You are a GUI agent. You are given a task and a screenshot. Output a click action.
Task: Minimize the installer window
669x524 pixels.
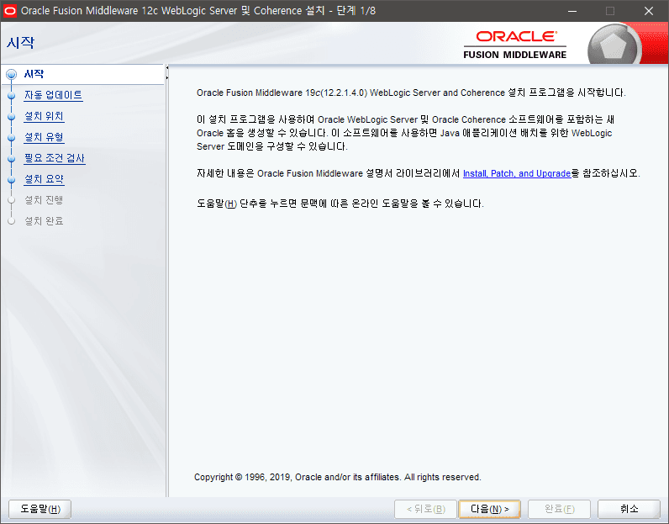[572, 11]
